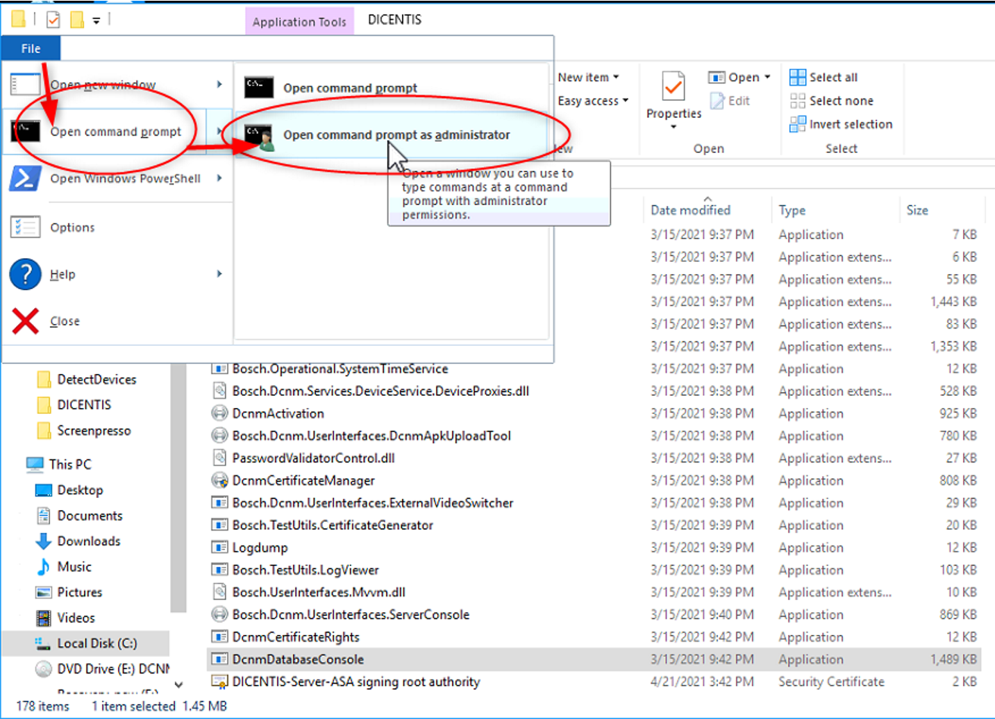Select Open command prompt in the File menu

117,132
